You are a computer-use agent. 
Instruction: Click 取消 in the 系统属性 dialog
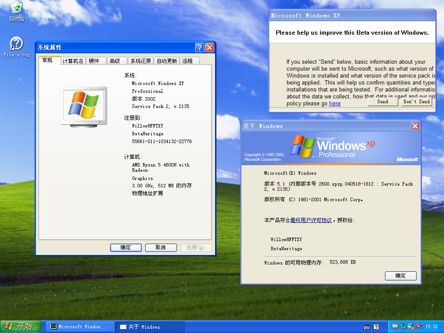click(161, 248)
